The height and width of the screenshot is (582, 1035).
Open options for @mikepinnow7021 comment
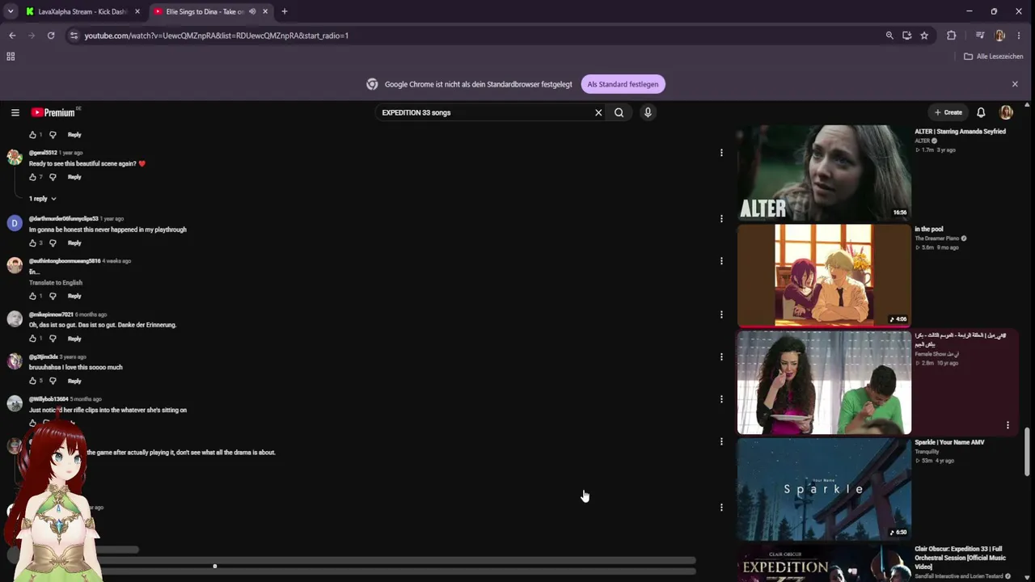click(x=721, y=314)
